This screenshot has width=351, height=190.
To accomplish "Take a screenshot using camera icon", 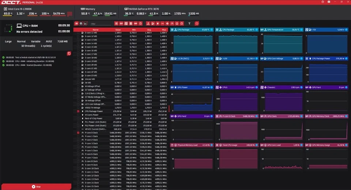I will pos(329,2).
